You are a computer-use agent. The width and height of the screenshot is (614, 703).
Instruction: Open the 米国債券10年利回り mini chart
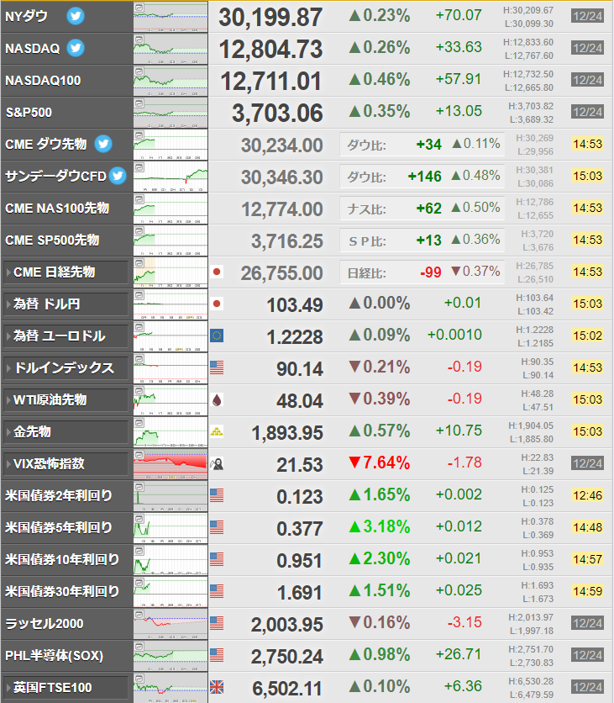(171, 559)
